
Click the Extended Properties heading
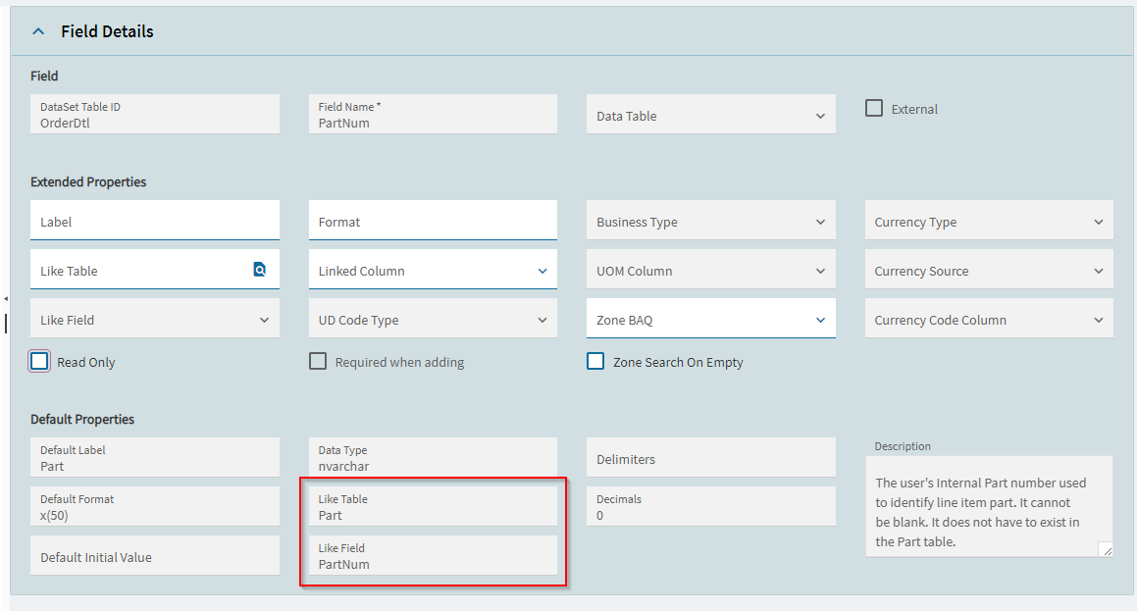coord(88,181)
